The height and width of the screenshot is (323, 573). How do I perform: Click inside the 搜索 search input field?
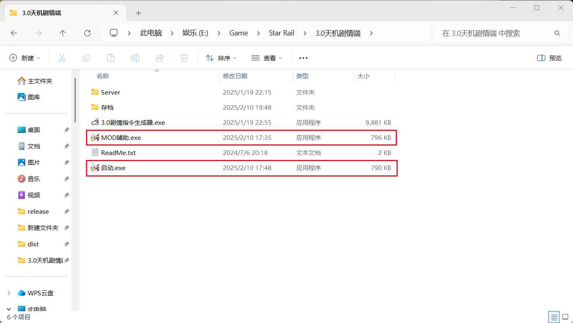pyautogui.click(x=481, y=33)
